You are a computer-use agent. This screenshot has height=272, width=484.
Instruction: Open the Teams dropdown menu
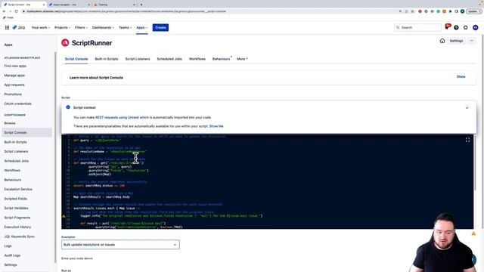tap(125, 27)
